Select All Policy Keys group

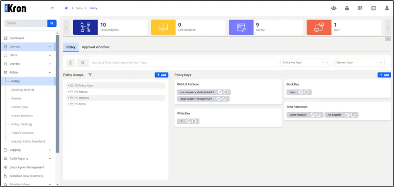click(116, 86)
